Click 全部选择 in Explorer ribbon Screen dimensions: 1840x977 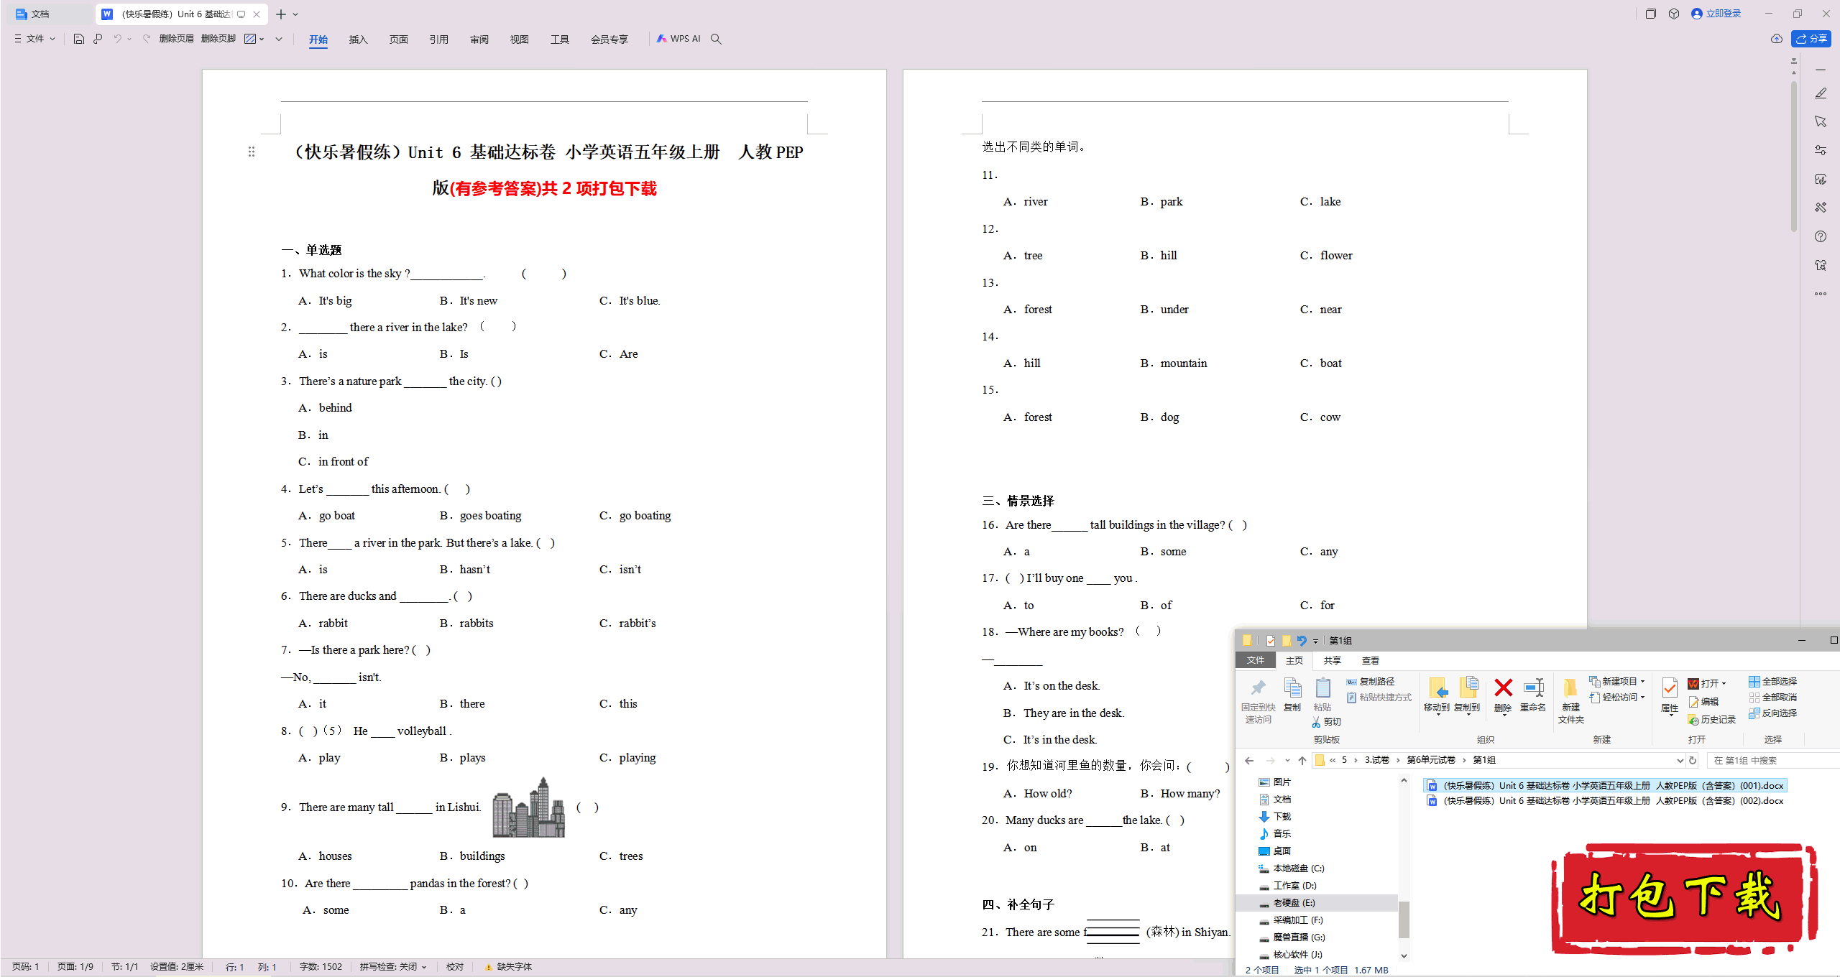coord(1772,681)
